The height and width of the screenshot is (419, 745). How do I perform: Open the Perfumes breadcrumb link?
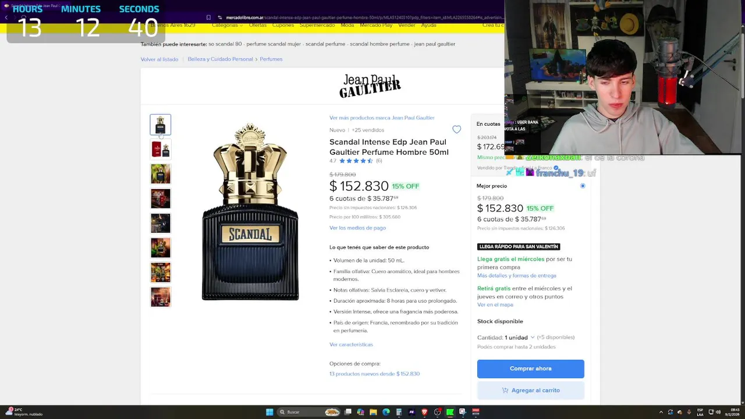[271, 59]
